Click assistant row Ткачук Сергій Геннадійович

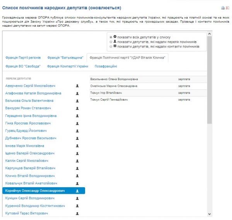[x=148, y=100]
